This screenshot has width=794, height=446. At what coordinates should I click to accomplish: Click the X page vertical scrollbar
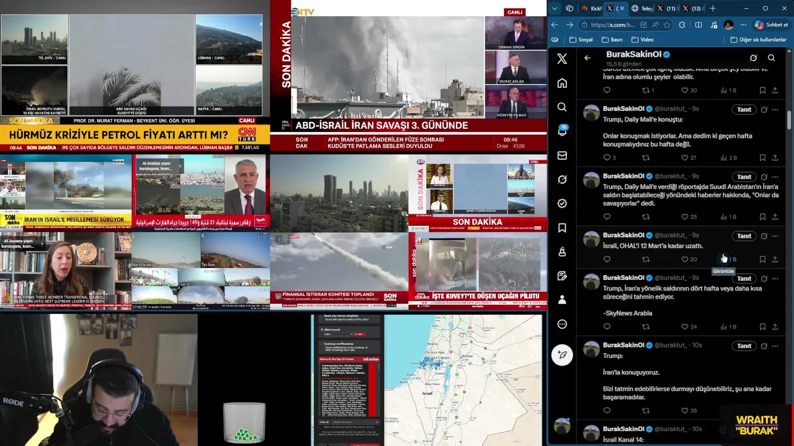pos(790,120)
